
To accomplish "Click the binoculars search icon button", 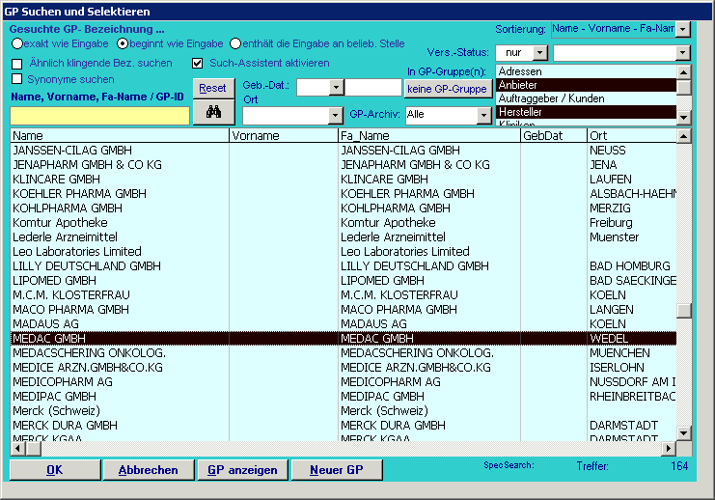I will (x=213, y=112).
